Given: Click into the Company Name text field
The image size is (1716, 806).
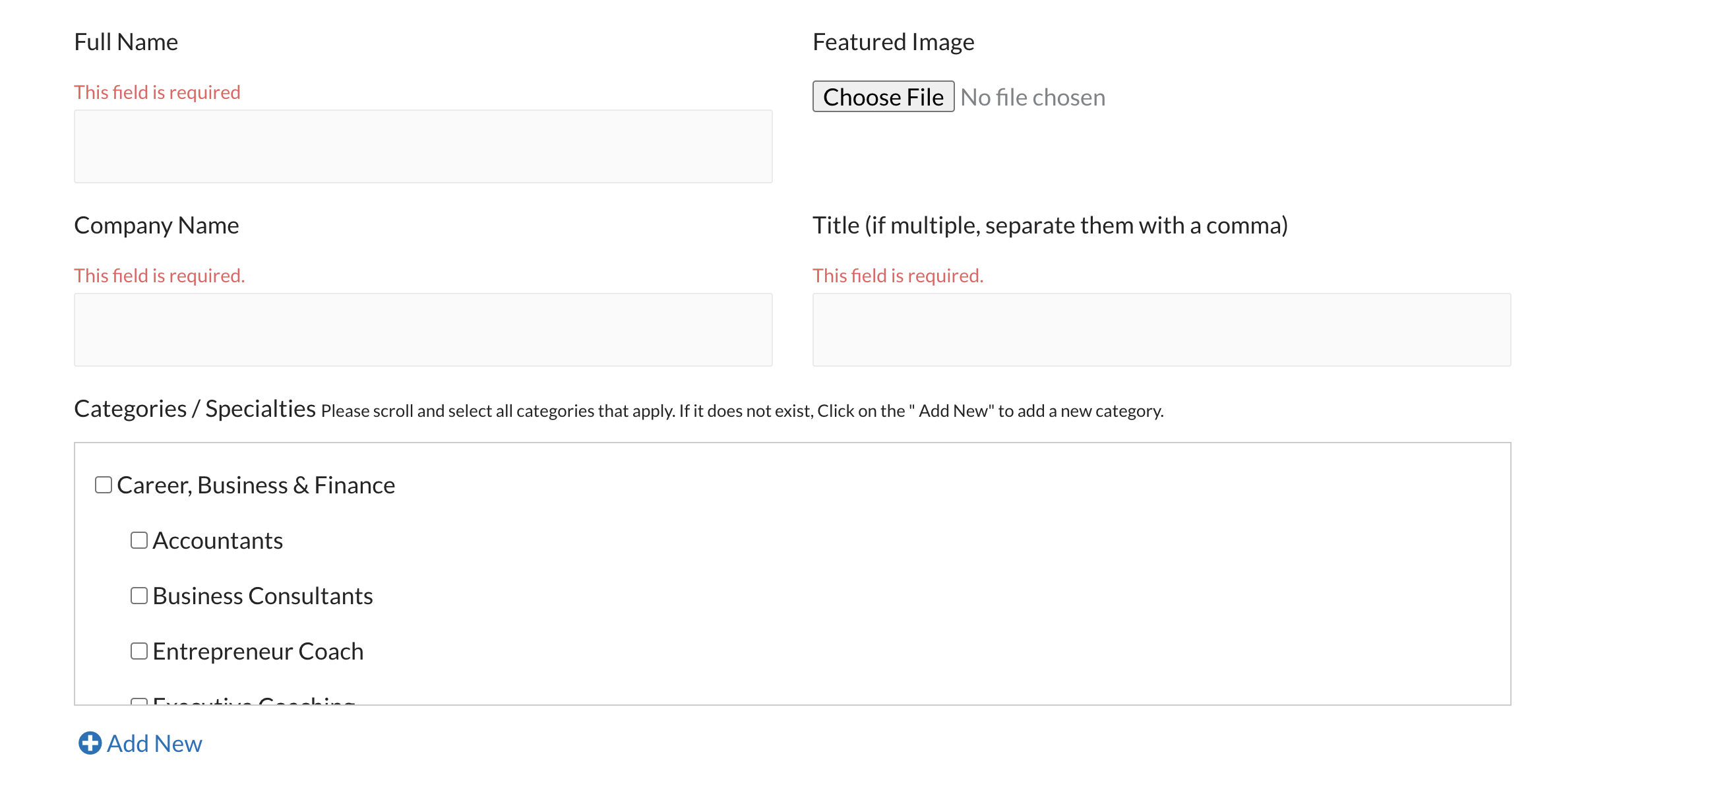Looking at the screenshot, I should coord(423,330).
